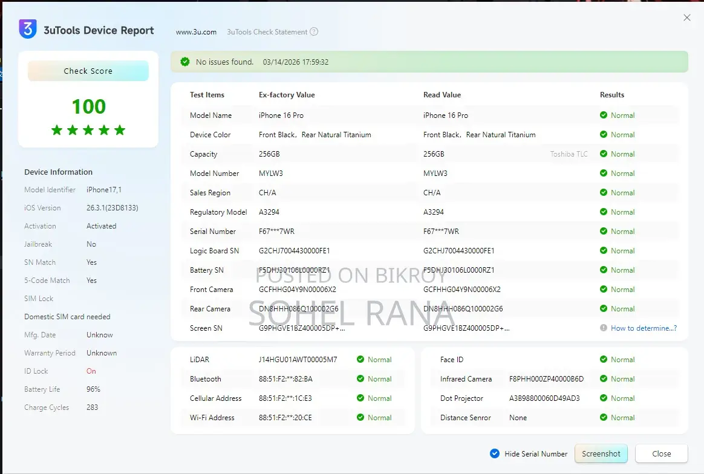Open the How to determine...? link
The width and height of the screenshot is (704, 474).
click(x=644, y=328)
